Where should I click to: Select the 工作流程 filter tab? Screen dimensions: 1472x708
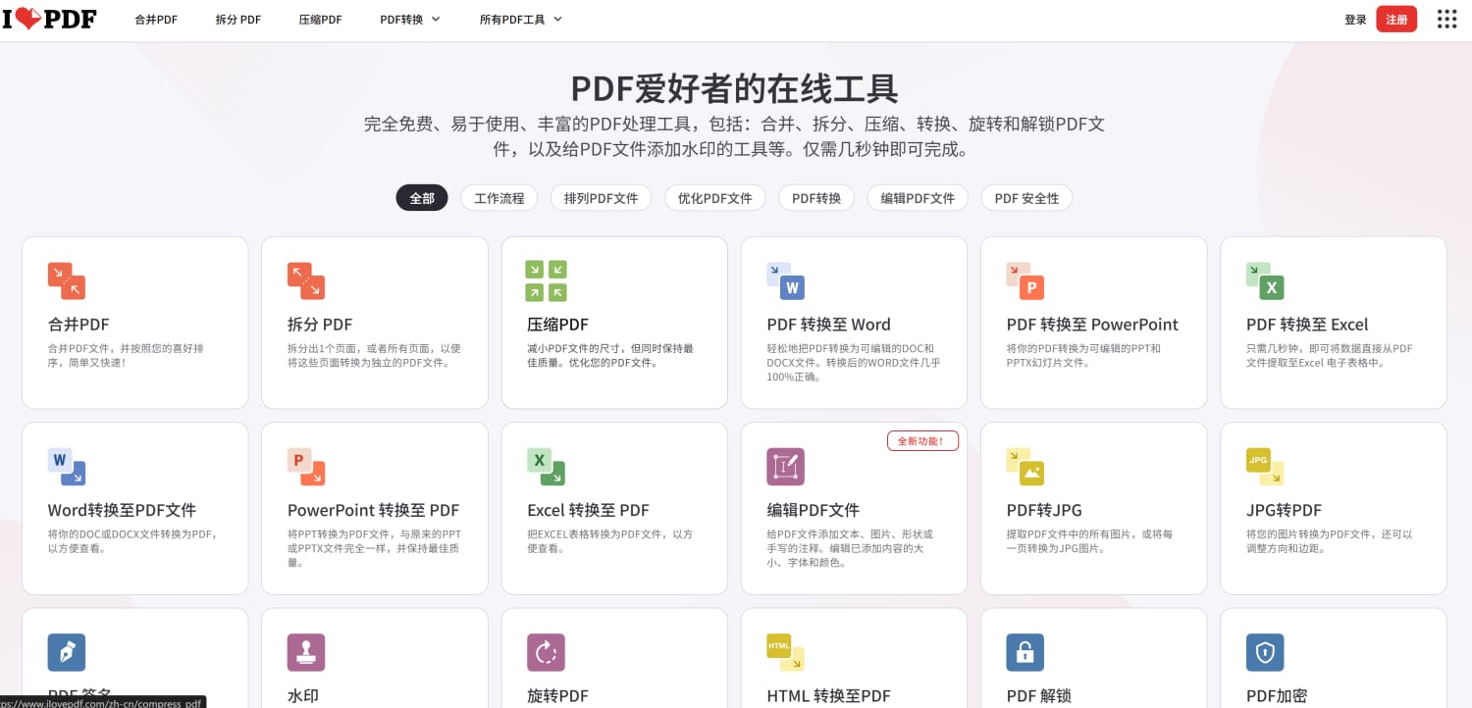(499, 198)
